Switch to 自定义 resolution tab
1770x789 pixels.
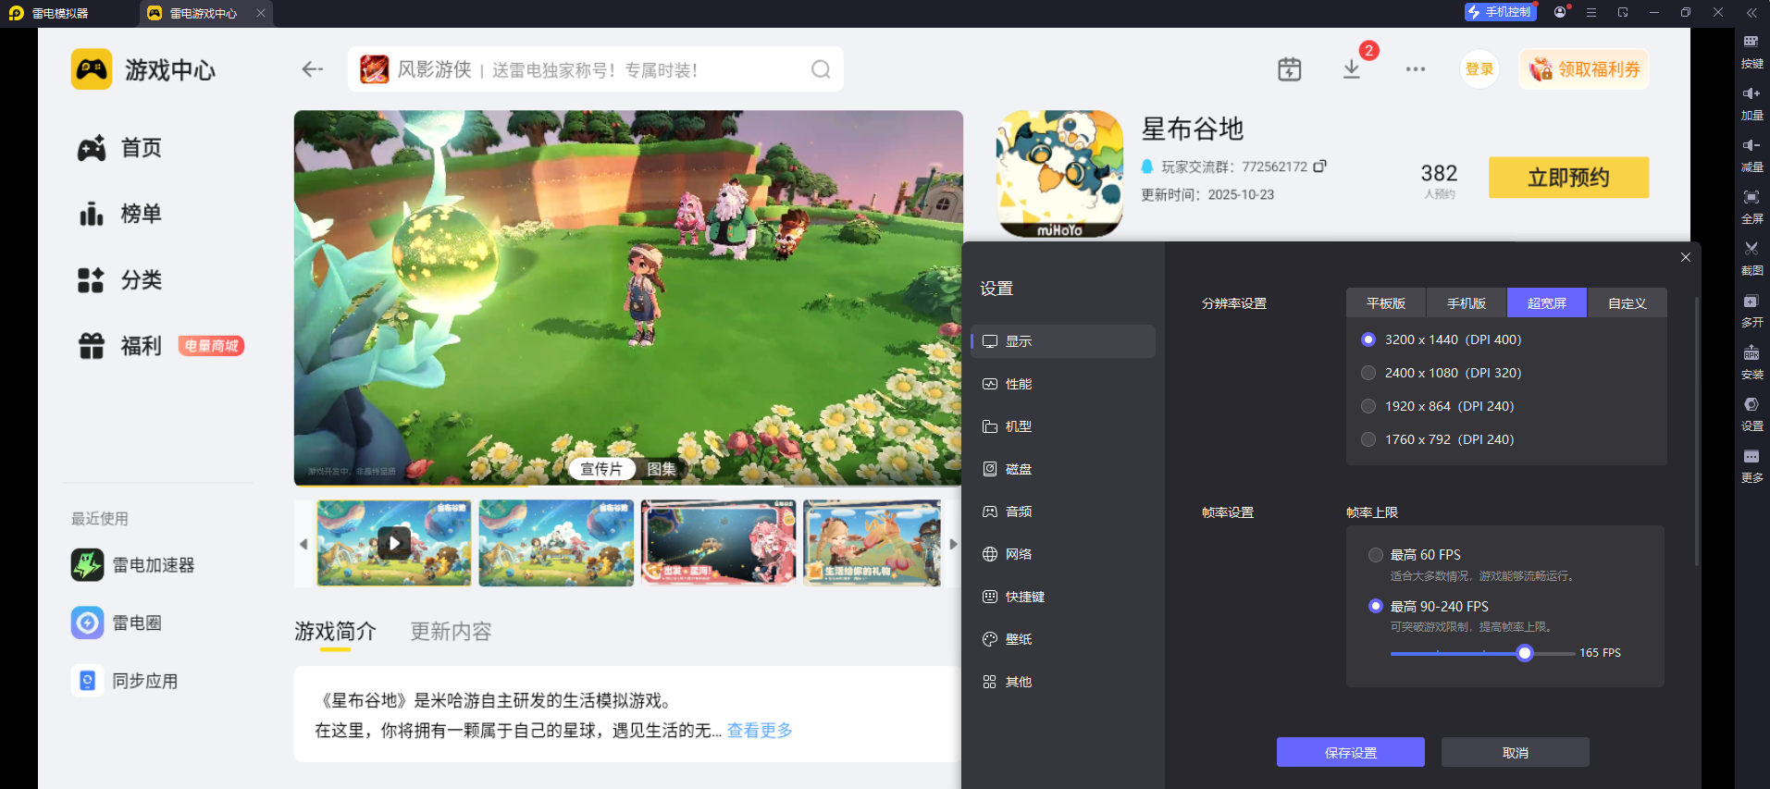1628,303
